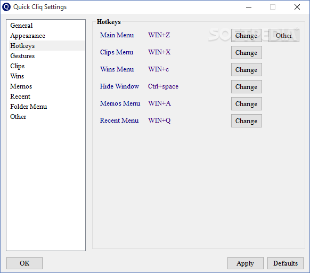Close the Quick Cliq Settings window
The width and height of the screenshot is (310, 273).
(297, 7)
